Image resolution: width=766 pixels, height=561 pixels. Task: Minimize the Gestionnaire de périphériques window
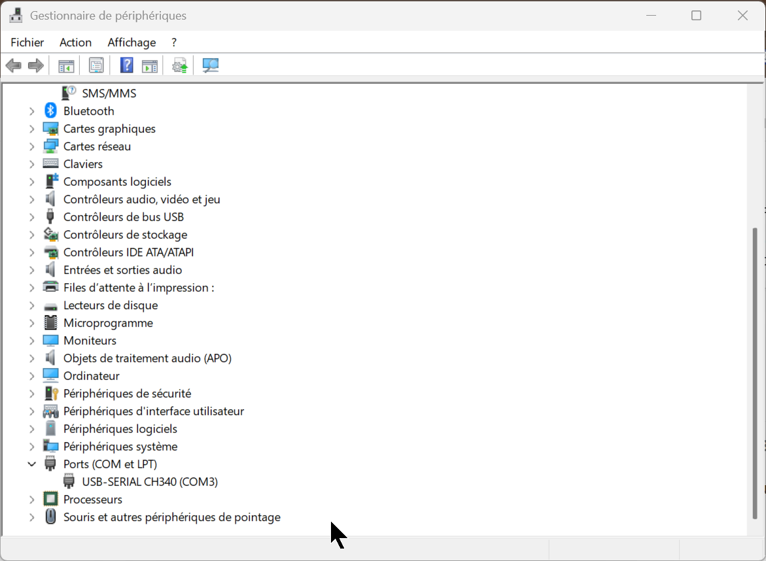click(651, 15)
